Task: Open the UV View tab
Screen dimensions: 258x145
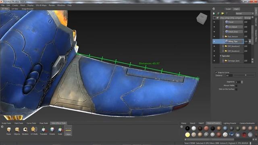Action: pos(15,9)
